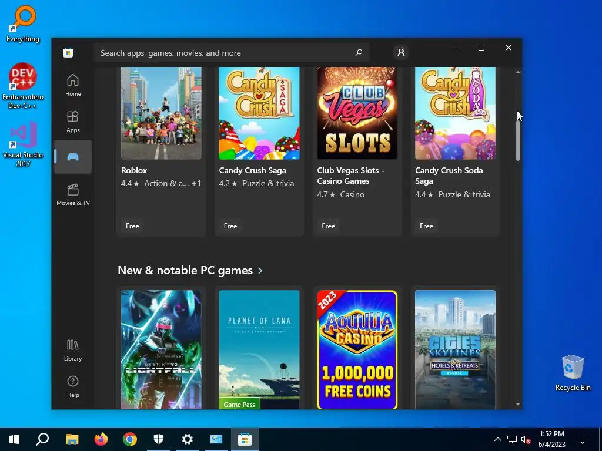This screenshot has width=602, height=451.
Task: Click the Free button on Candy Crush Soda Saga
Action: tap(426, 226)
